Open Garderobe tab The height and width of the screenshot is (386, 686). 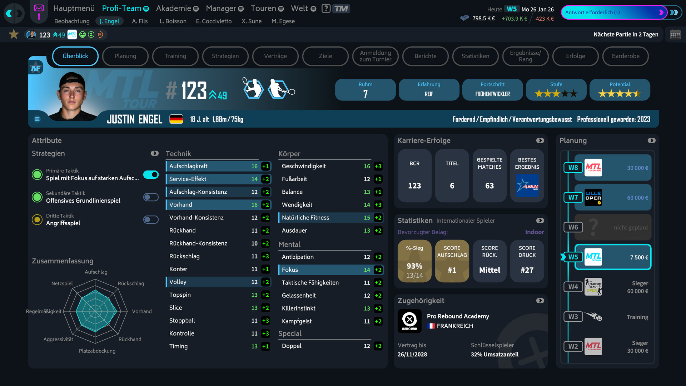[625, 56]
